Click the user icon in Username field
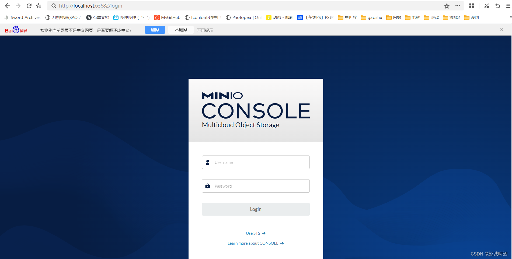512x259 pixels. point(208,162)
